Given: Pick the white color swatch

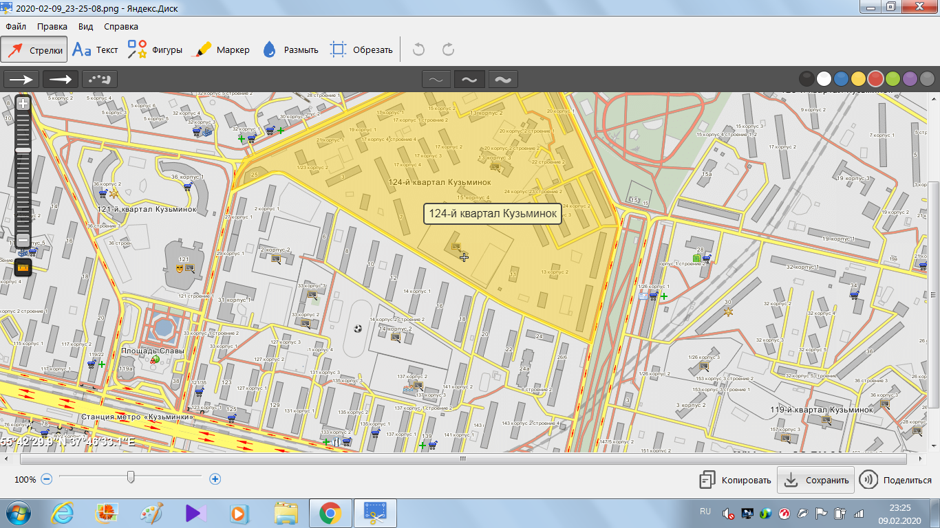Looking at the screenshot, I should tap(824, 80).
